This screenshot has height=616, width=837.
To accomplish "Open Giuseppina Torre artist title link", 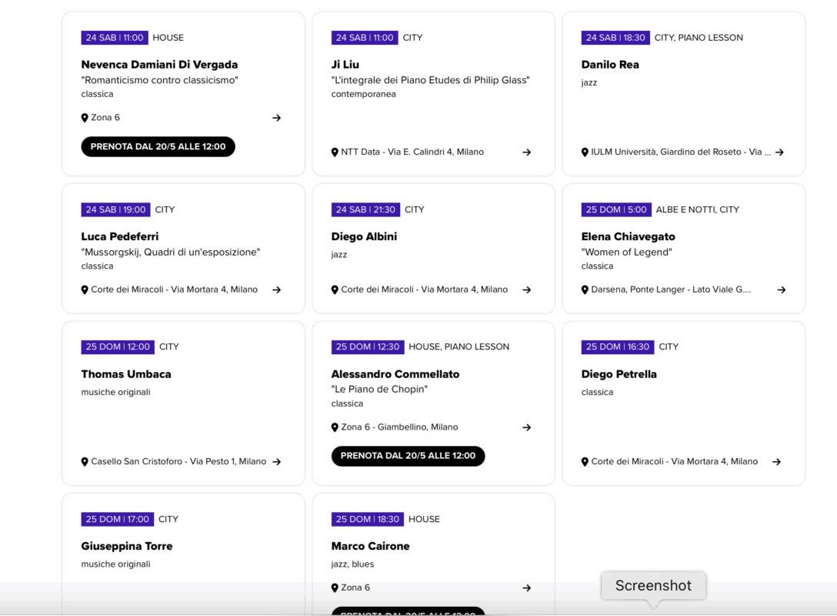I will (x=127, y=546).
